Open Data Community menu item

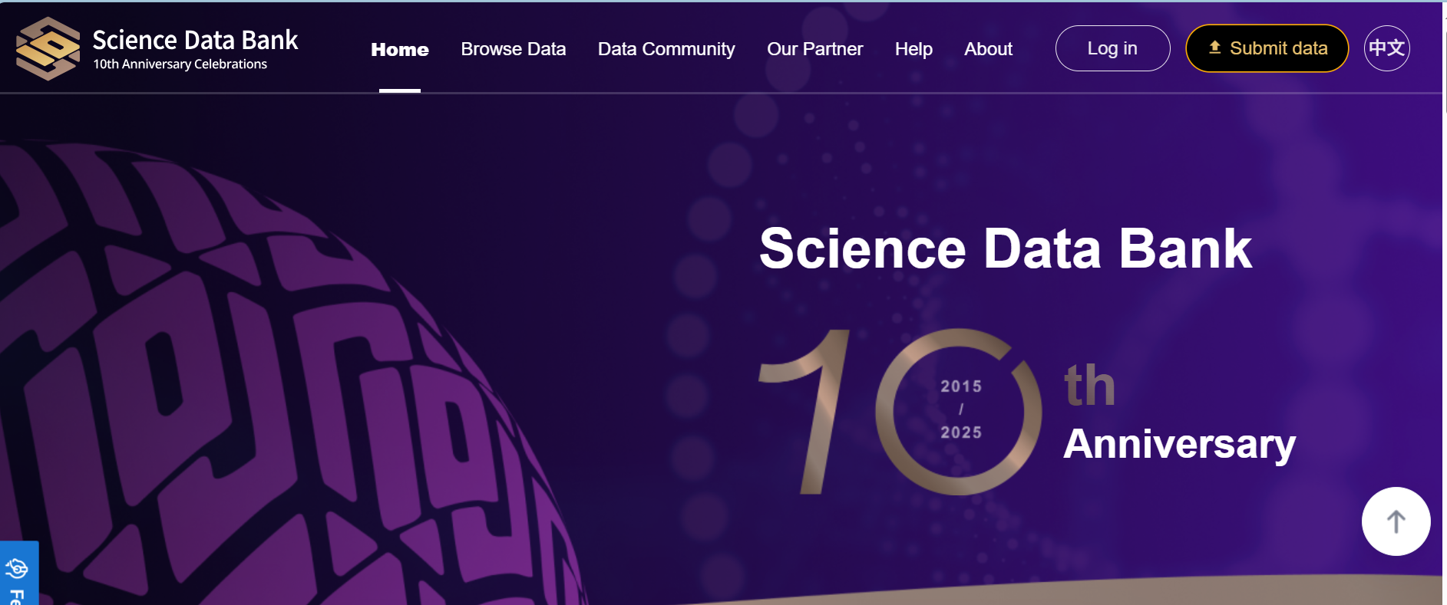(x=666, y=49)
